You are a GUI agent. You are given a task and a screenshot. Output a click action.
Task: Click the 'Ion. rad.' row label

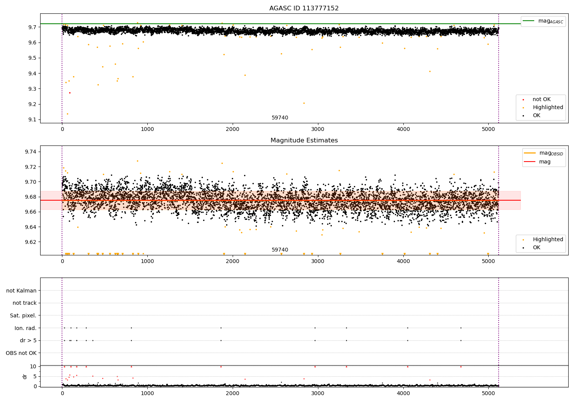(x=25, y=328)
